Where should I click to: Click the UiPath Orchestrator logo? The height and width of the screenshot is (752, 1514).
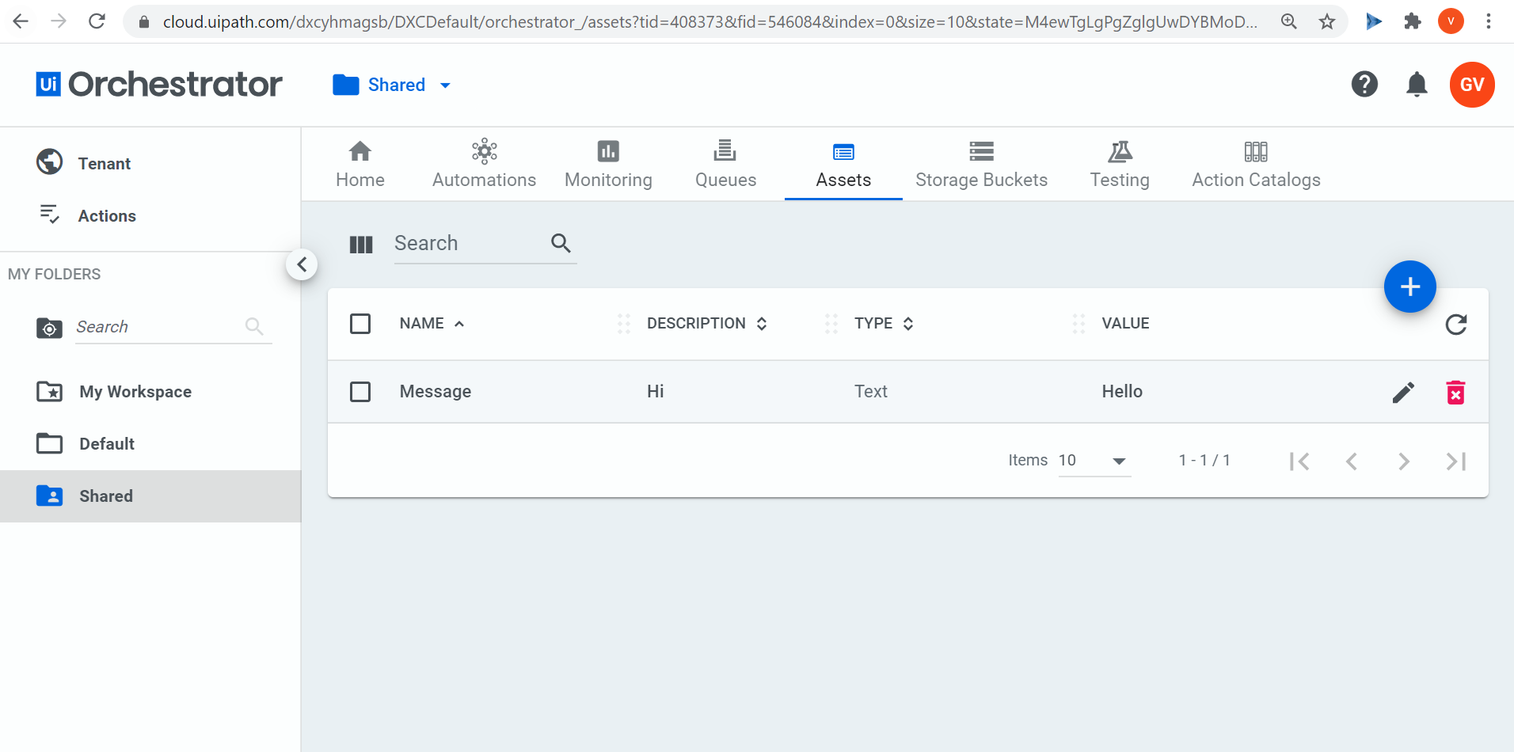click(x=159, y=85)
